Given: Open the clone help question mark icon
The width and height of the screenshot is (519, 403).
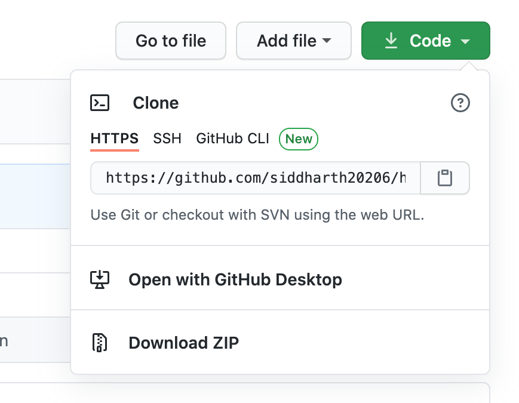Looking at the screenshot, I should click(460, 103).
